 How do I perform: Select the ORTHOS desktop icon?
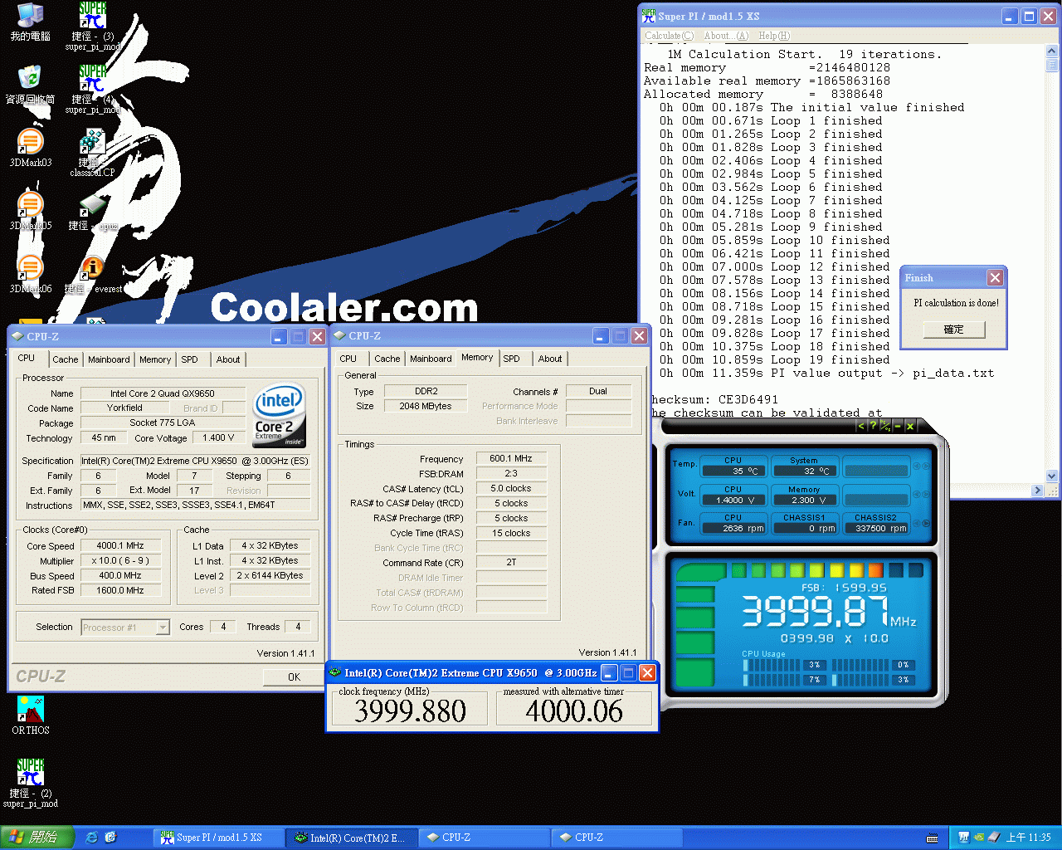point(31,716)
